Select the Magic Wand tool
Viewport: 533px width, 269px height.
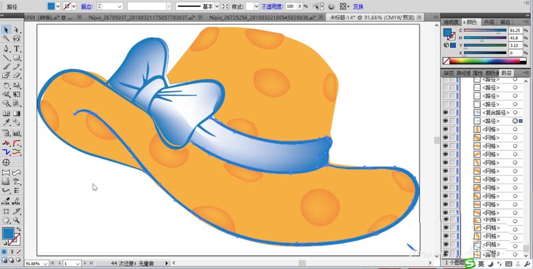point(6,39)
